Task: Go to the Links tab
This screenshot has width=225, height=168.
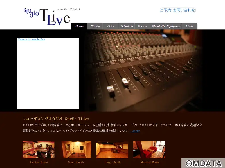Action: click(x=190, y=26)
